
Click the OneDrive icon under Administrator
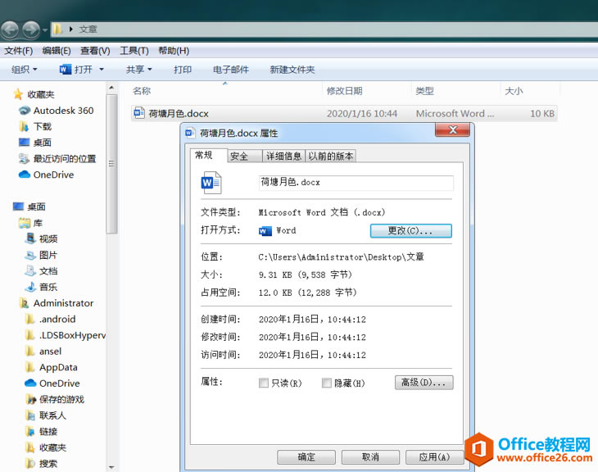(x=30, y=383)
